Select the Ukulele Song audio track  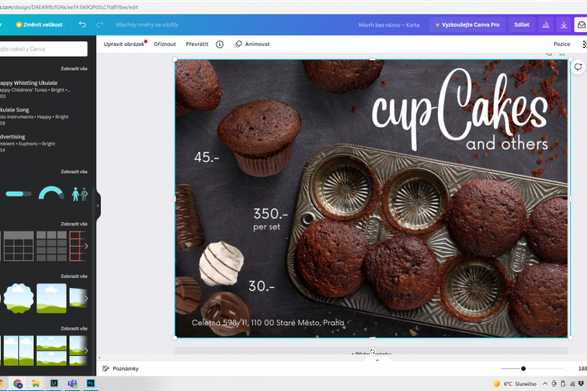34,116
